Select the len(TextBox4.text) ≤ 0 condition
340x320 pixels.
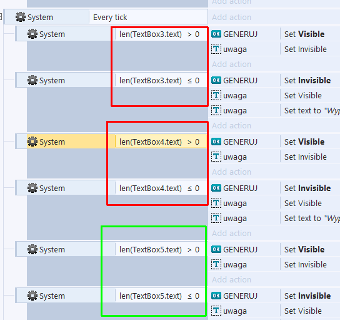click(161, 188)
